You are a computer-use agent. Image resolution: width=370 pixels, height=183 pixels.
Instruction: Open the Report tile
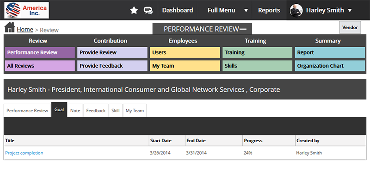pos(330,52)
